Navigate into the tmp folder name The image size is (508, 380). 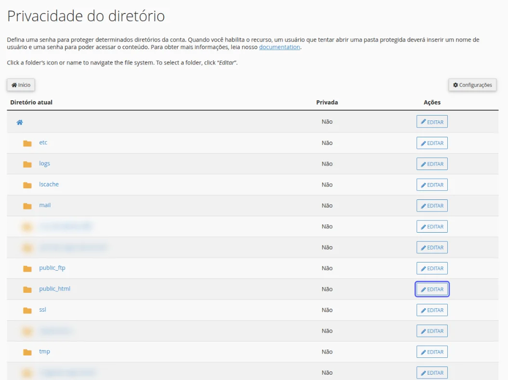pos(44,352)
